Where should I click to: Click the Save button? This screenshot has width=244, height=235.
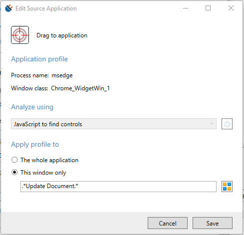point(213,223)
